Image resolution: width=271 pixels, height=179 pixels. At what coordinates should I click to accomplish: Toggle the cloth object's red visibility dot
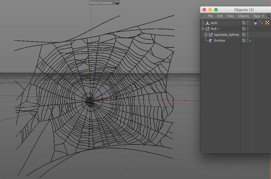248,22
